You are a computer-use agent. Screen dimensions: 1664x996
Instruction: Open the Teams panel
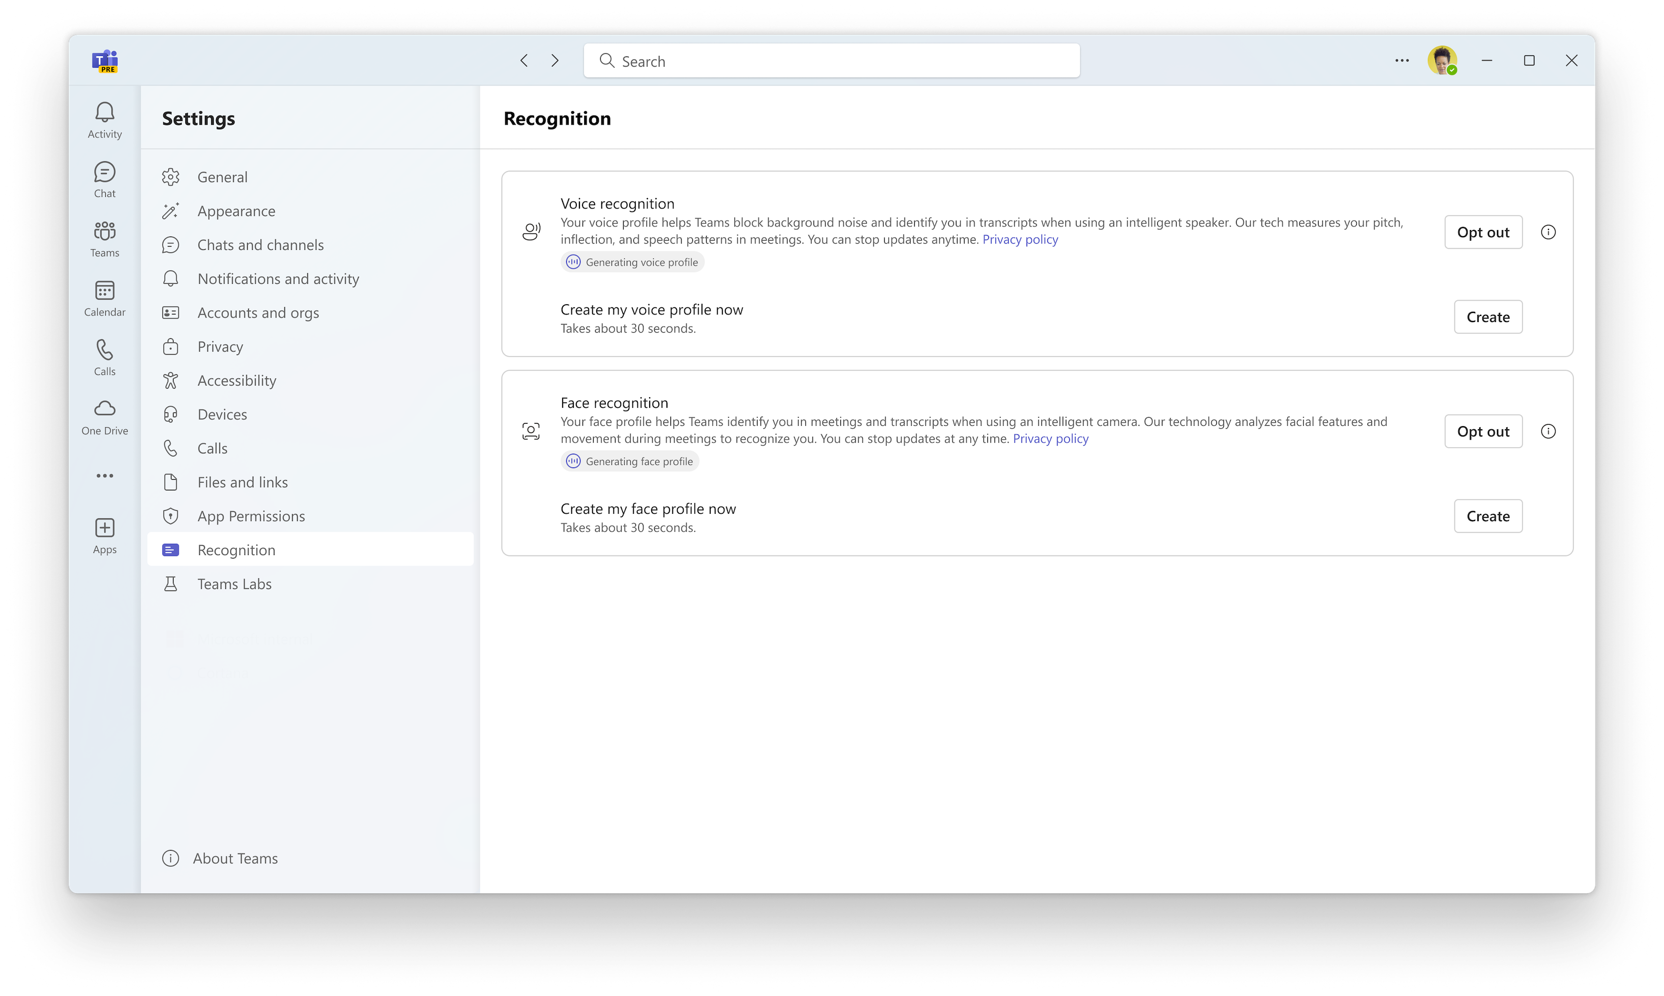tap(105, 238)
